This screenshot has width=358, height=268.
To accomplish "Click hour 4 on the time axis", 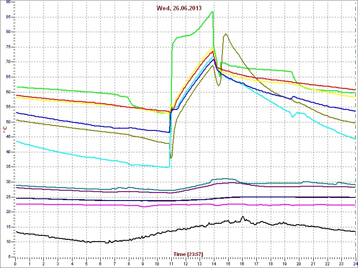I will [72, 264].
